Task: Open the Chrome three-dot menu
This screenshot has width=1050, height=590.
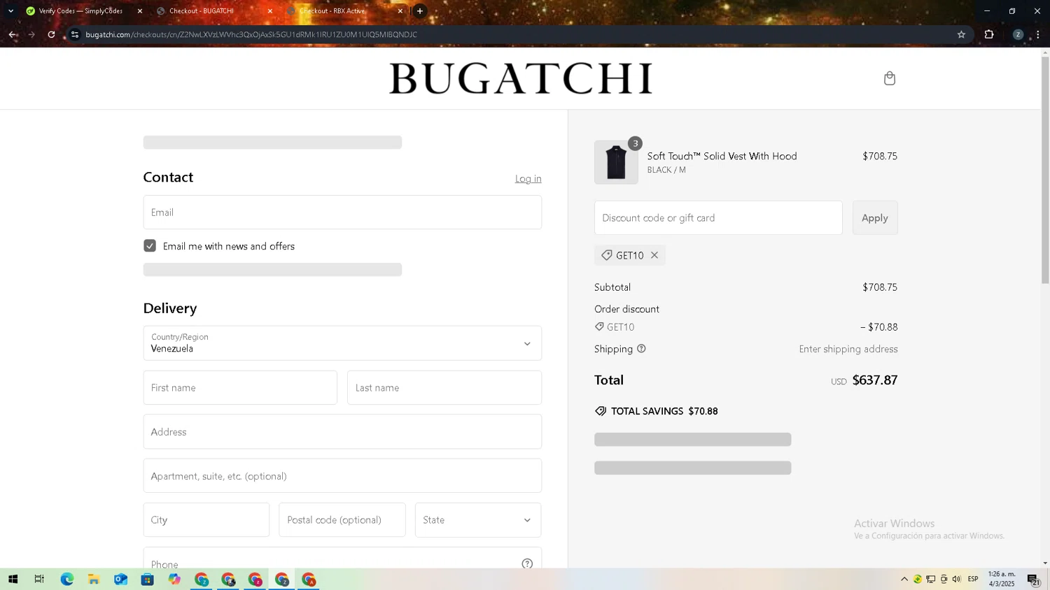Action: pos(1038,34)
